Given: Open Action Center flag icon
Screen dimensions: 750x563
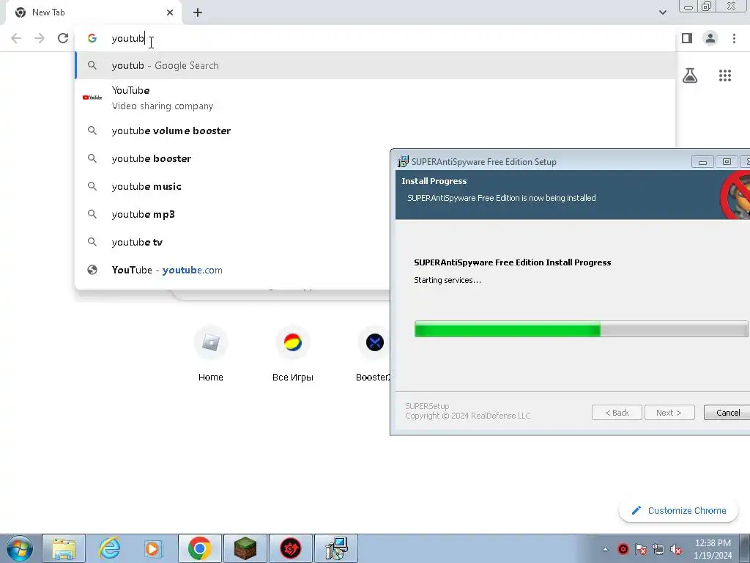Looking at the screenshot, I should click(641, 549).
